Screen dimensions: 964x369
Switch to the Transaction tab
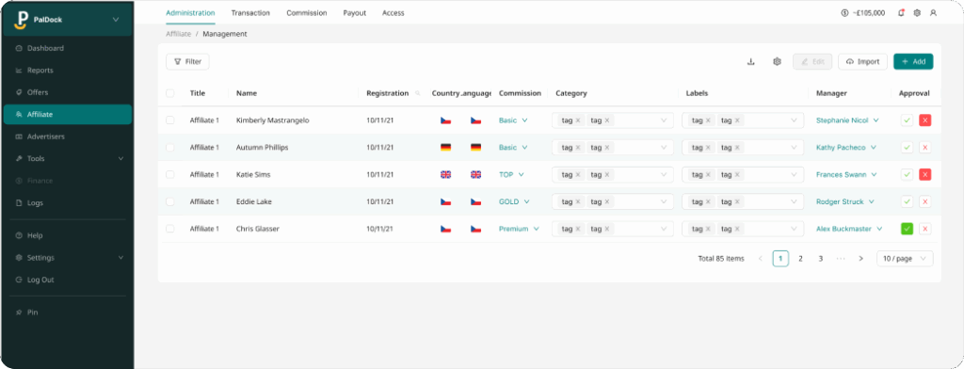point(250,13)
